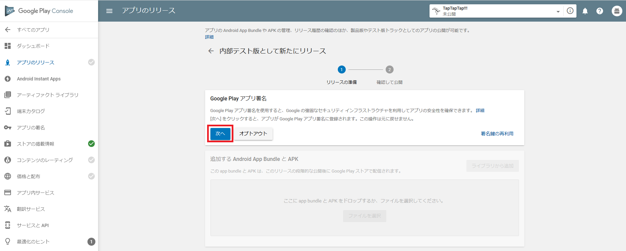Click grey checkmark beside コンテンツのレーティング
Image resolution: width=626 pixels, height=251 pixels.
pos(91,160)
